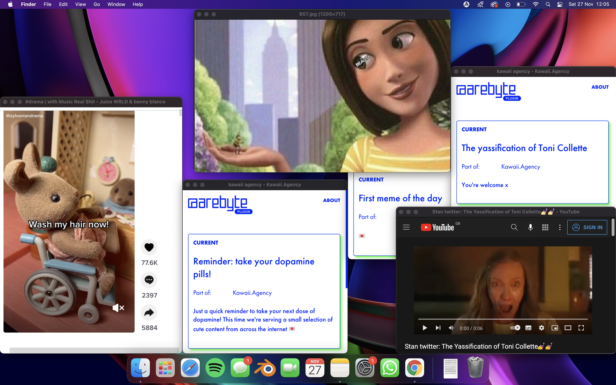The width and height of the screenshot is (616, 385).
Task: Open Wi-Fi status in menu bar
Action: (x=535, y=4)
